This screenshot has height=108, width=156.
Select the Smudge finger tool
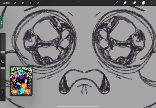[x=125, y=3]
